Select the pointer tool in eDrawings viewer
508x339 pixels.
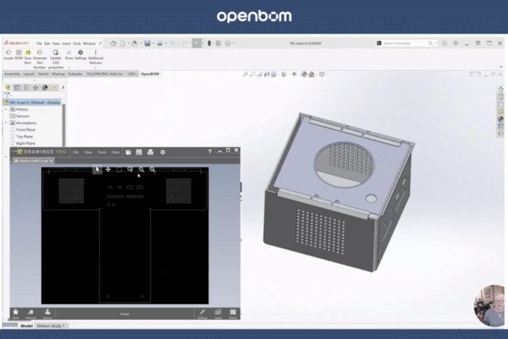point(97,169)
